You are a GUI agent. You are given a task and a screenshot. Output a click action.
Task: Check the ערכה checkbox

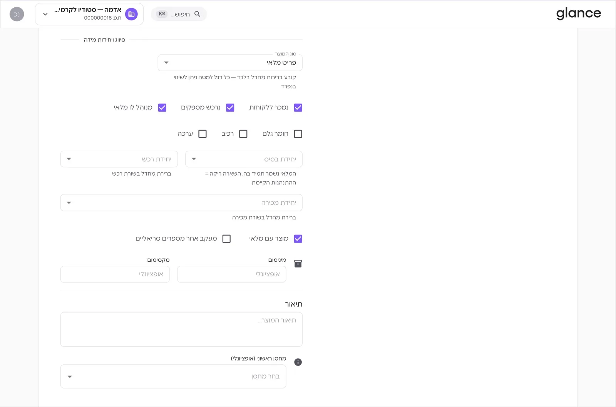[203, 134]
